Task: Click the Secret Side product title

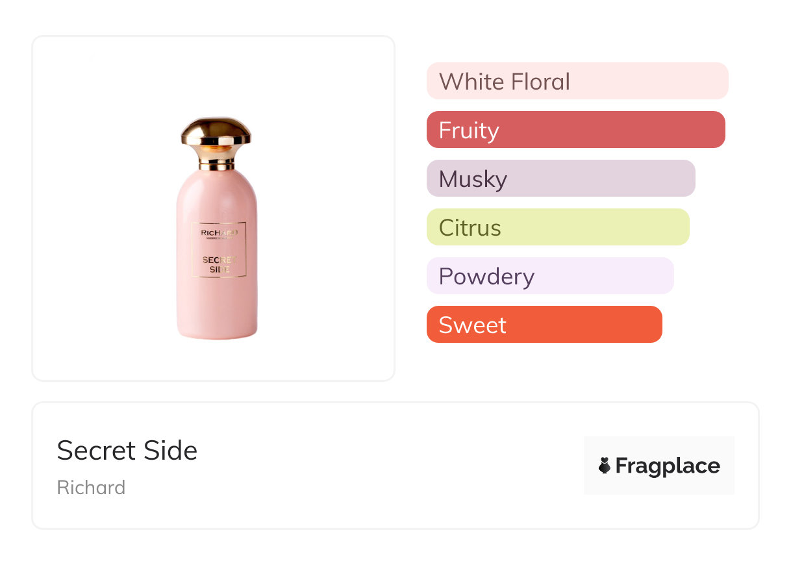Action: (127, 451)
